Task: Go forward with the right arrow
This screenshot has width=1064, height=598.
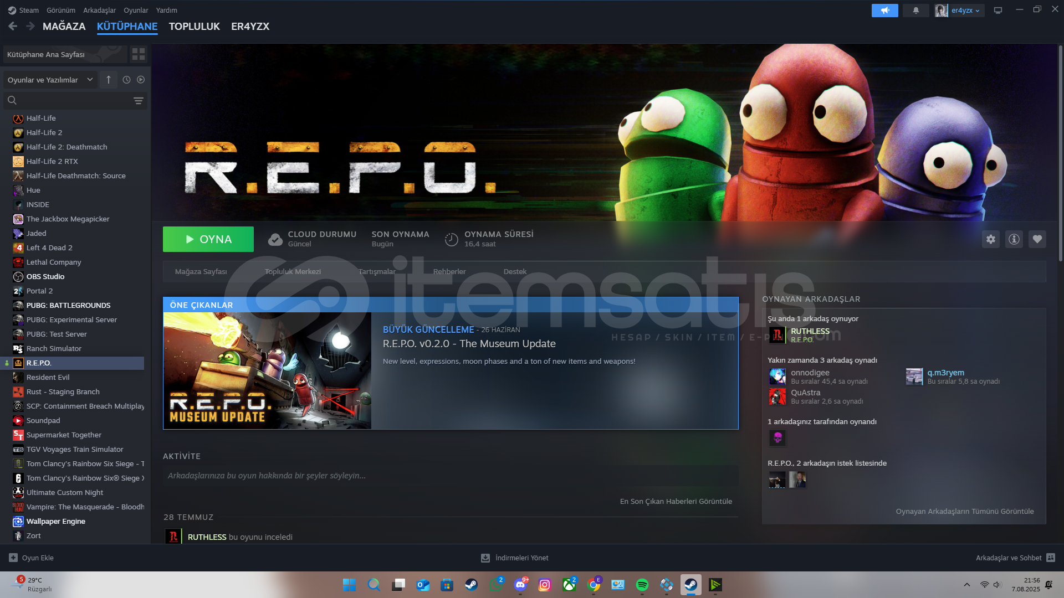Action: (30, 26)
